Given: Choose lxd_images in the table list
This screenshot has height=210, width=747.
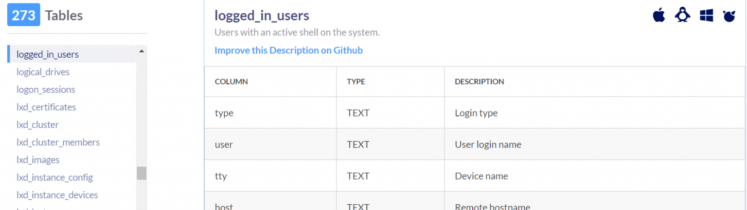Looking at the screenshot, I should pyautogui.click(x=38, y=160).
